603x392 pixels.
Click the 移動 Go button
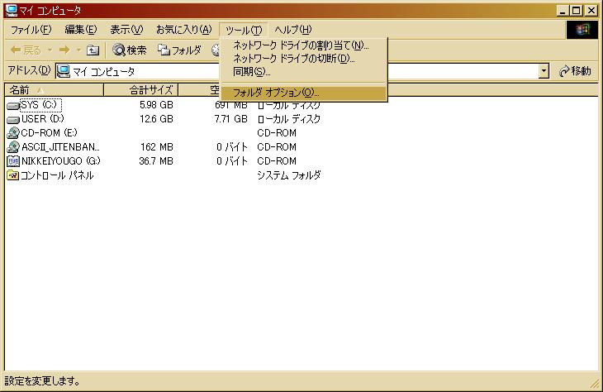575,71
